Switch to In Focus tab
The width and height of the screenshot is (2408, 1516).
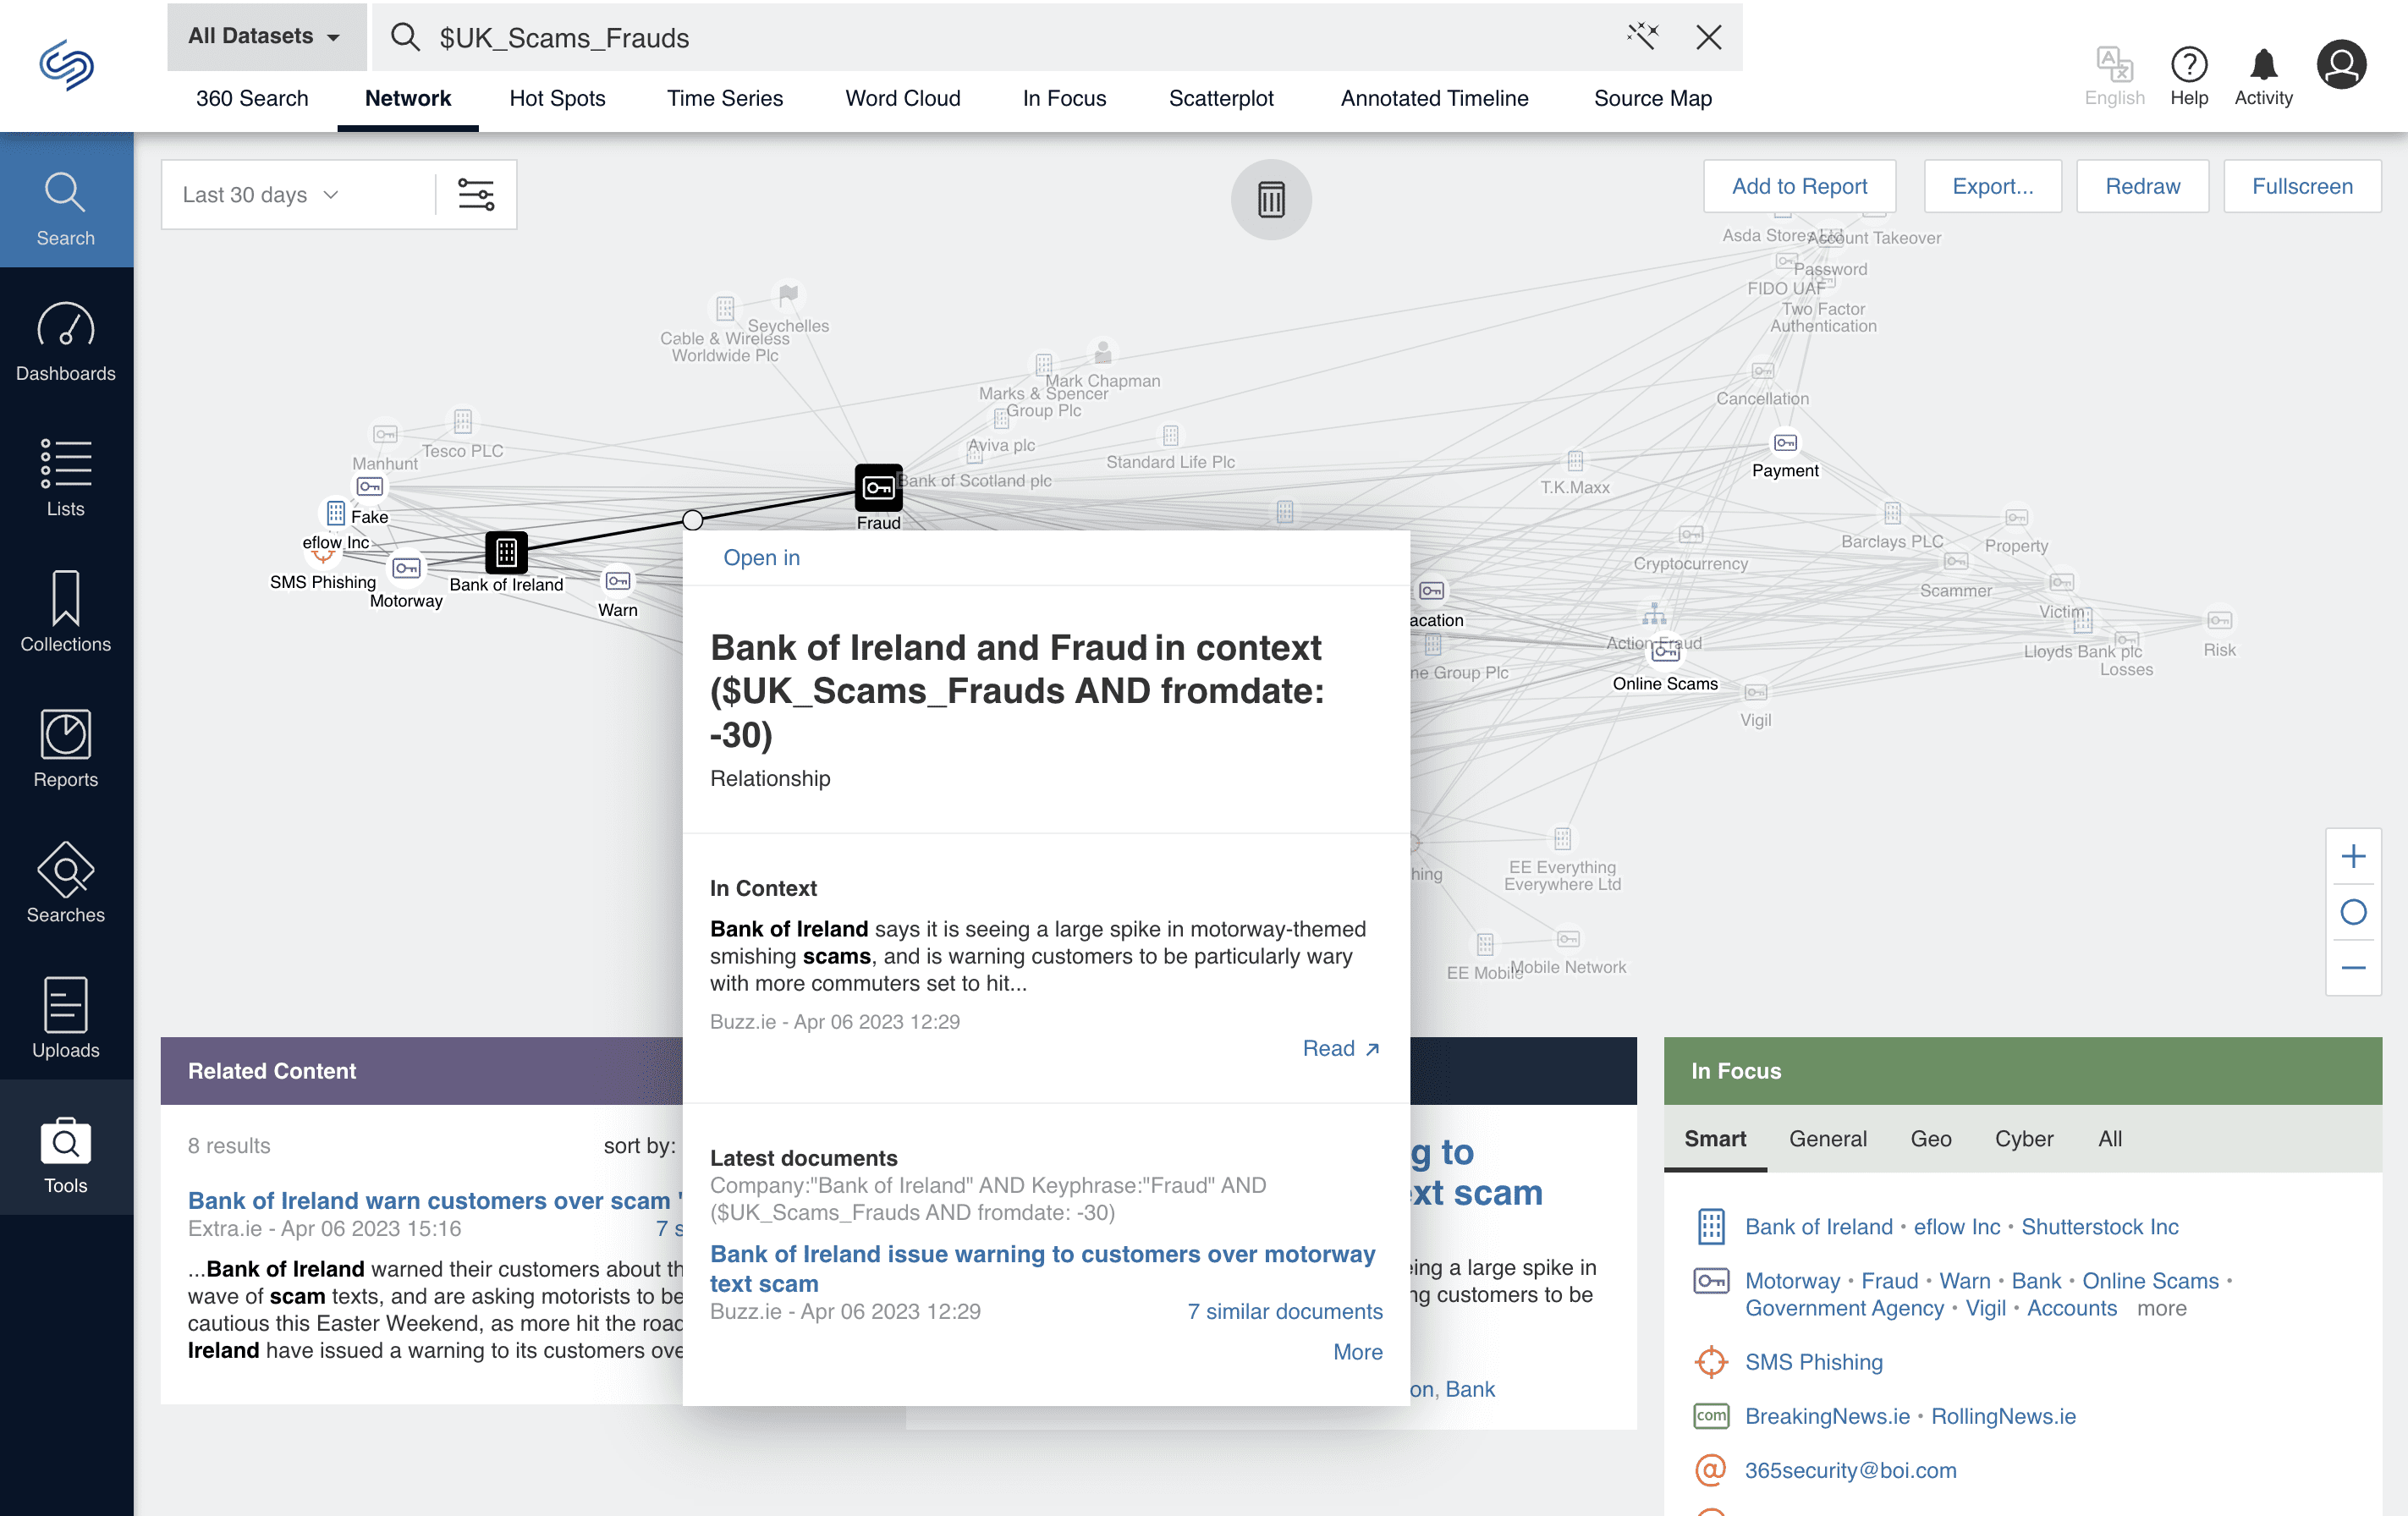[x=1064, y=98]
